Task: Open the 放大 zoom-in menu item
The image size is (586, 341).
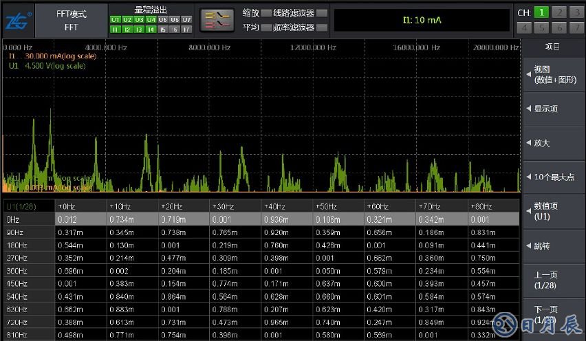Action: coord(554,143)
